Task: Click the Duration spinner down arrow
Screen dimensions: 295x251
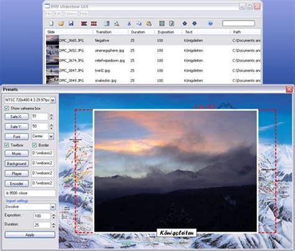Action: tap(54, 227)
